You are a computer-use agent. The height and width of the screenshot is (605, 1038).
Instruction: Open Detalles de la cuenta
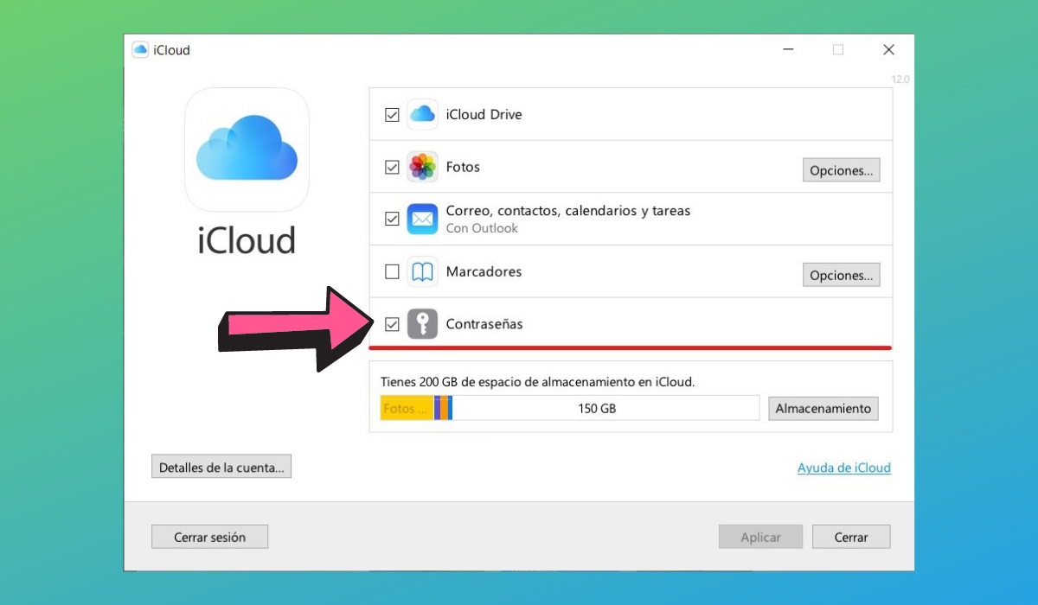click(x=221, y=467)
